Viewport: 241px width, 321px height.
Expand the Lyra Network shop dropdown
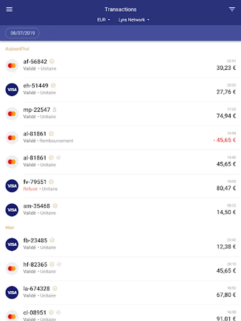click(134, 20)
